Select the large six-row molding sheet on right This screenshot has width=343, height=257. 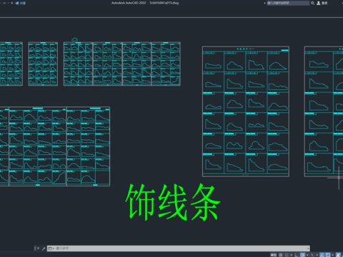coord(246,111)
